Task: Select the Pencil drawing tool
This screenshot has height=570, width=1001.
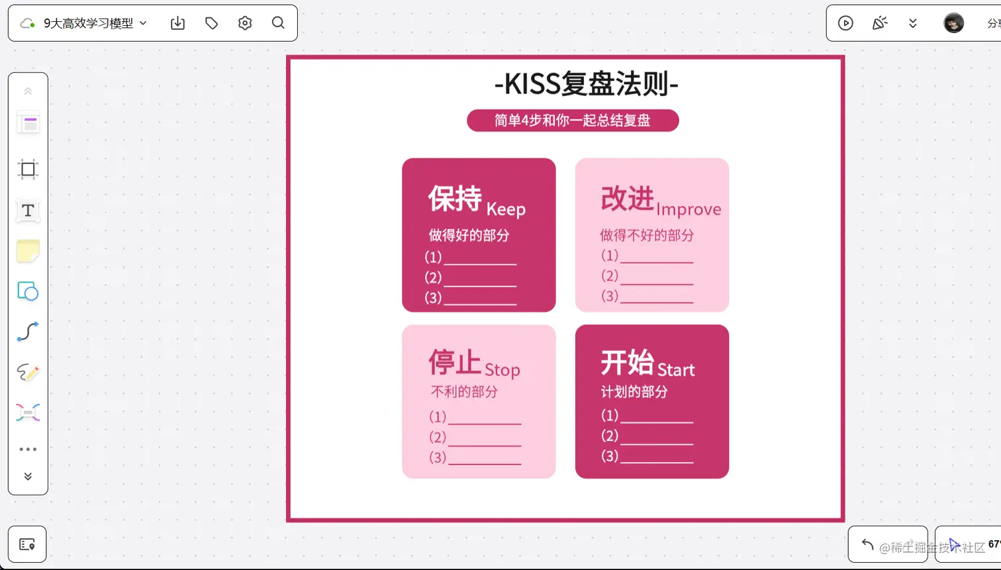Action: coord(28,372)
